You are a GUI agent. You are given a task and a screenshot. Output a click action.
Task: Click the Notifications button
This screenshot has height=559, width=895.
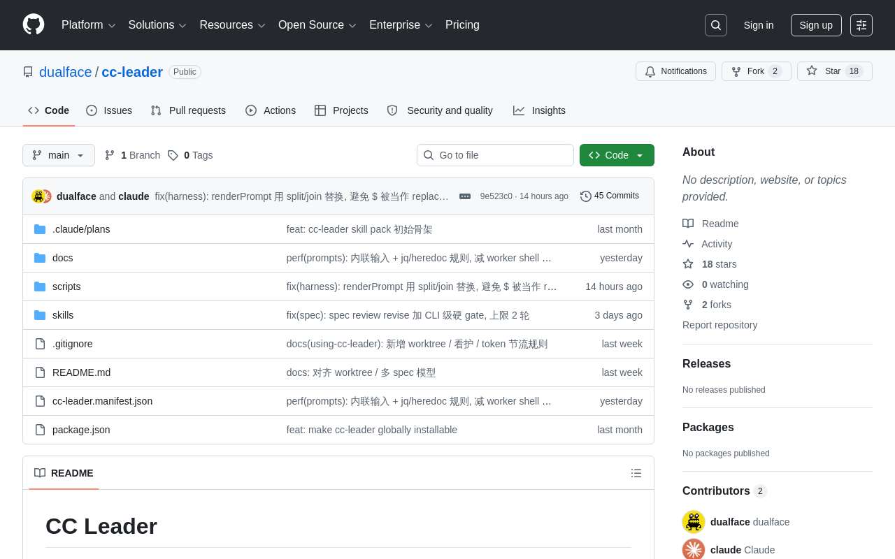(675, 71)
